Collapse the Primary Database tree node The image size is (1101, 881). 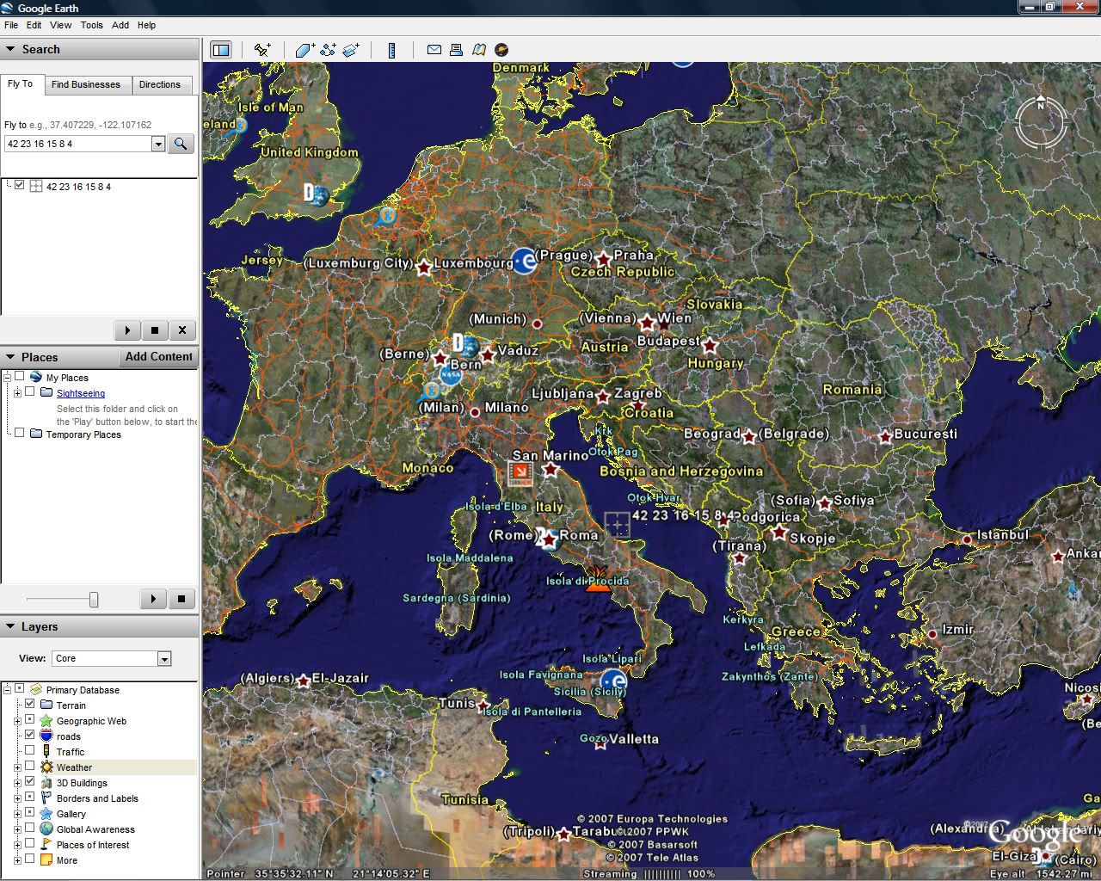point(7,689)
